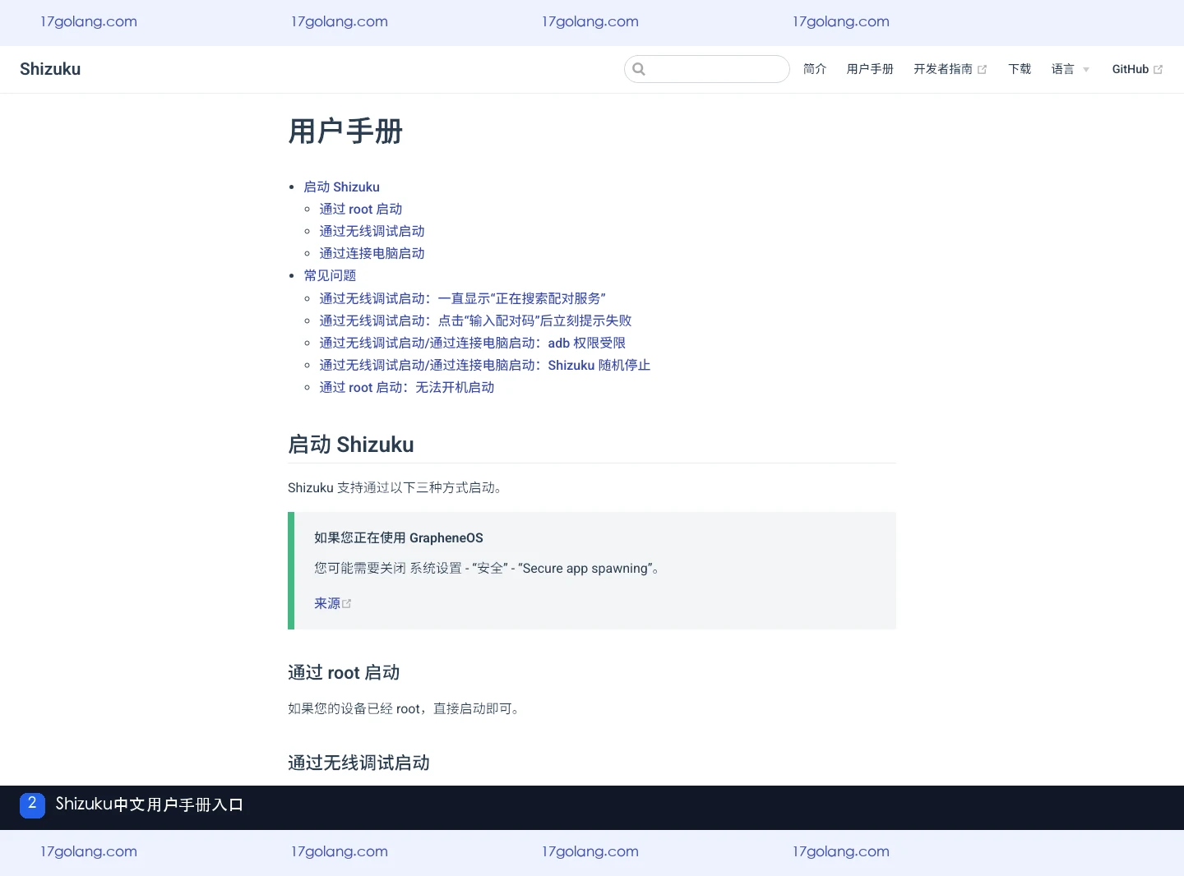Open link about Shizuku 随机停止
Screen dimensions: 1184x876
(485, 365)
